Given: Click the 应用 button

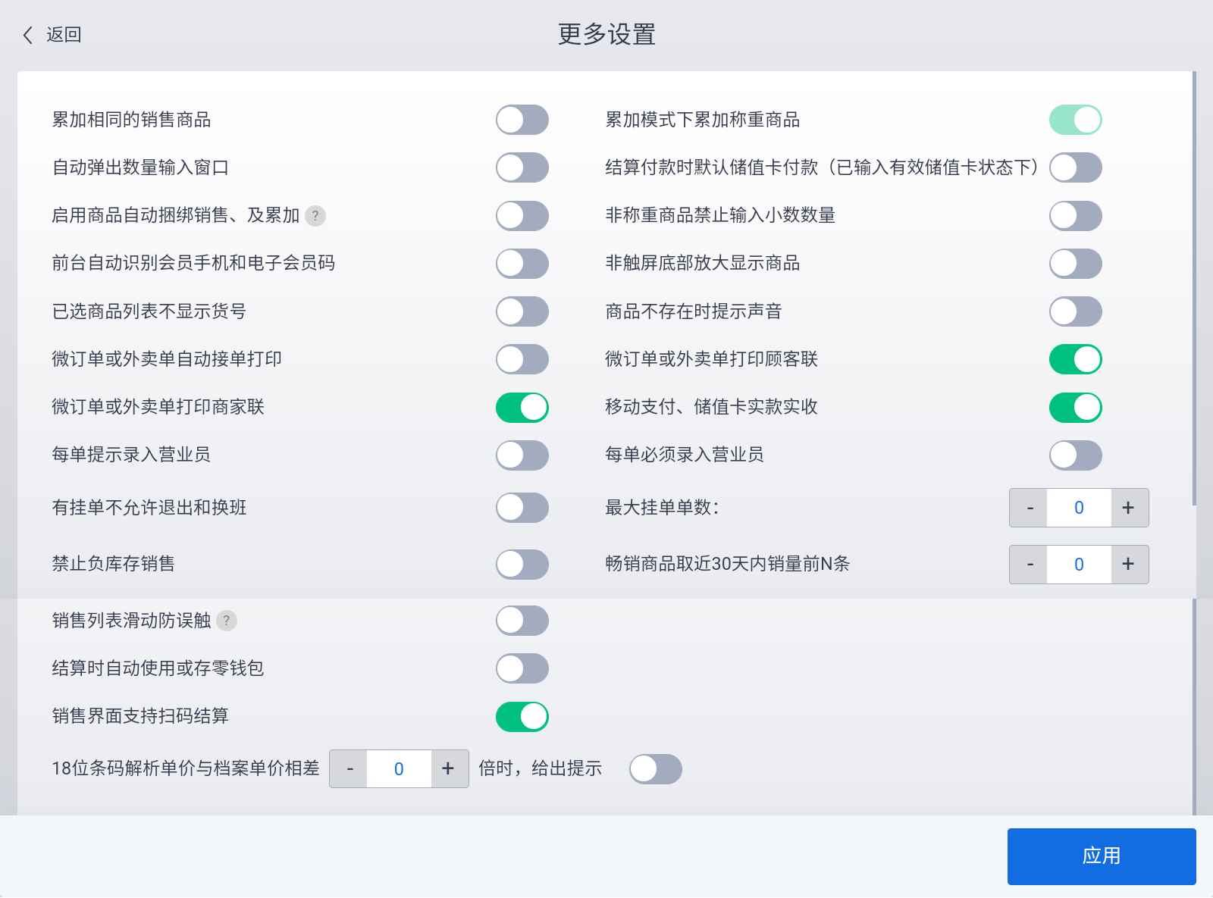Looking at the screenshot, I should tap(1101, 856).
